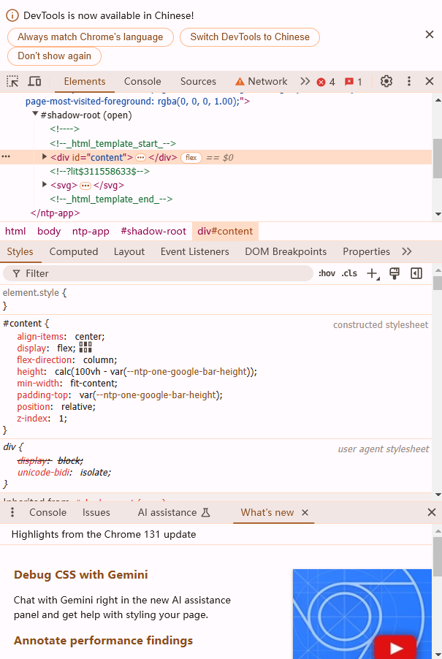Open the Styles sub-tab
The image size is (442, 659).
click(20, 252)
